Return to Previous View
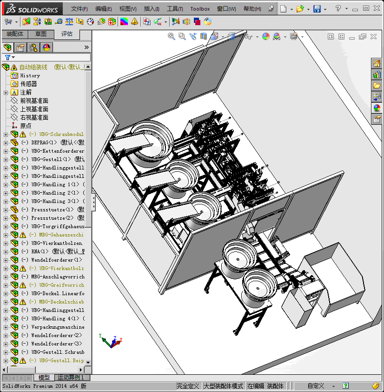384x392 pixels. [x=193, y=36]
